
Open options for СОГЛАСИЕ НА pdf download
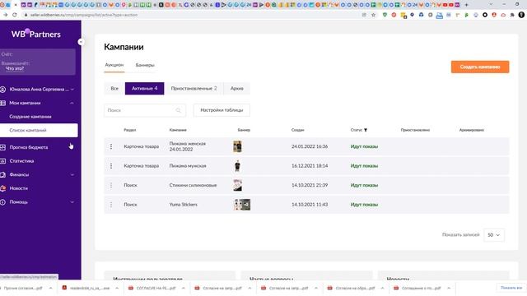pos(183,288)
